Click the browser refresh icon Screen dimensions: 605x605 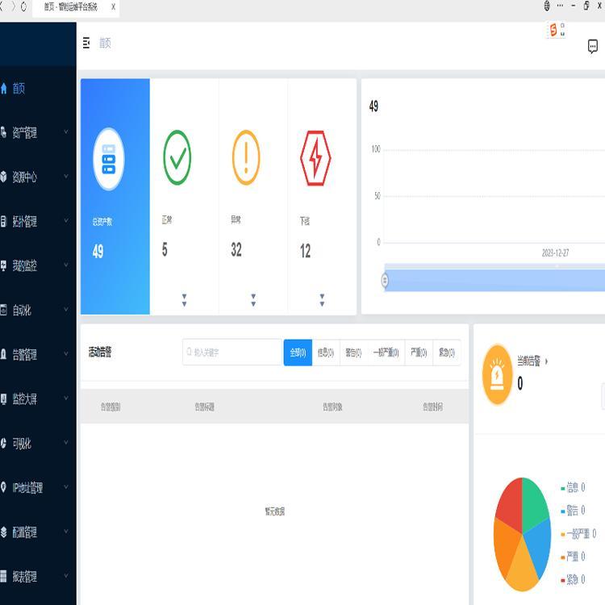pos(23,7)
